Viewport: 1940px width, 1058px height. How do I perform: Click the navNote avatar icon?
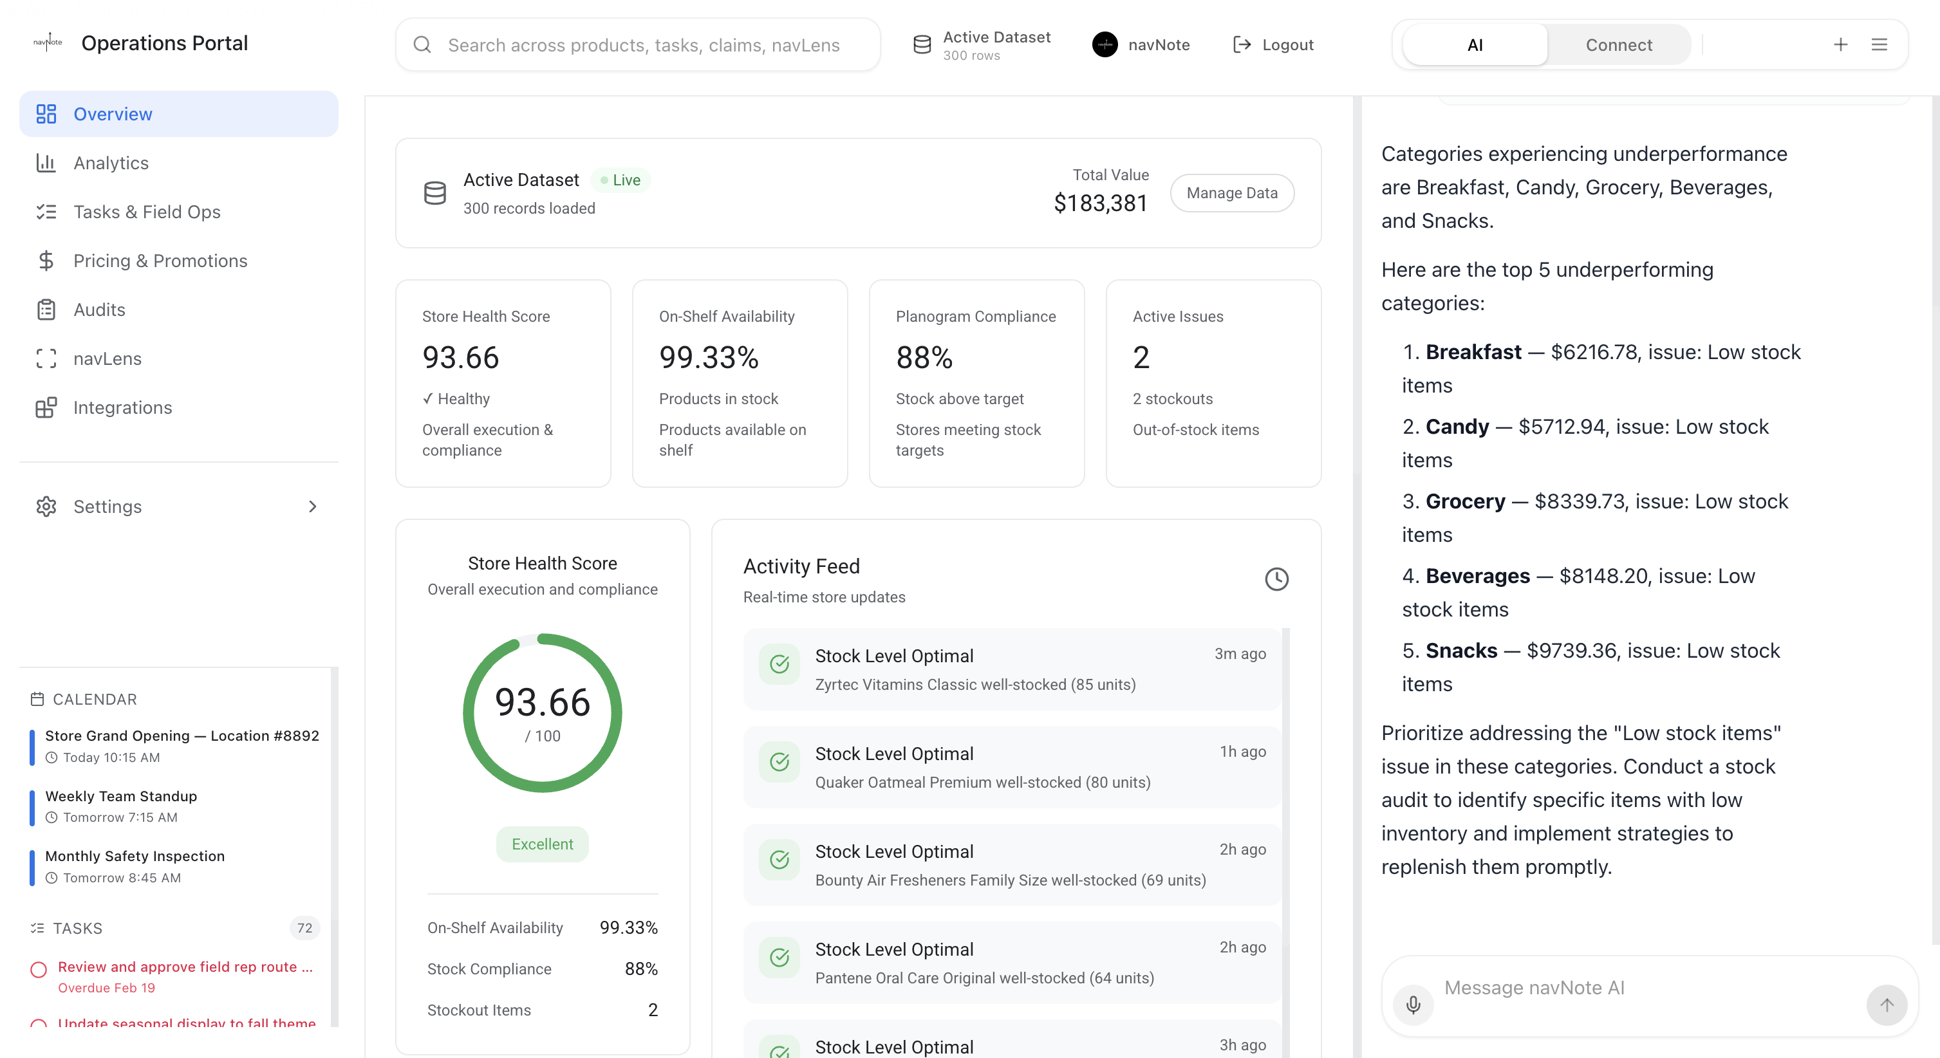coord(1105,45)
